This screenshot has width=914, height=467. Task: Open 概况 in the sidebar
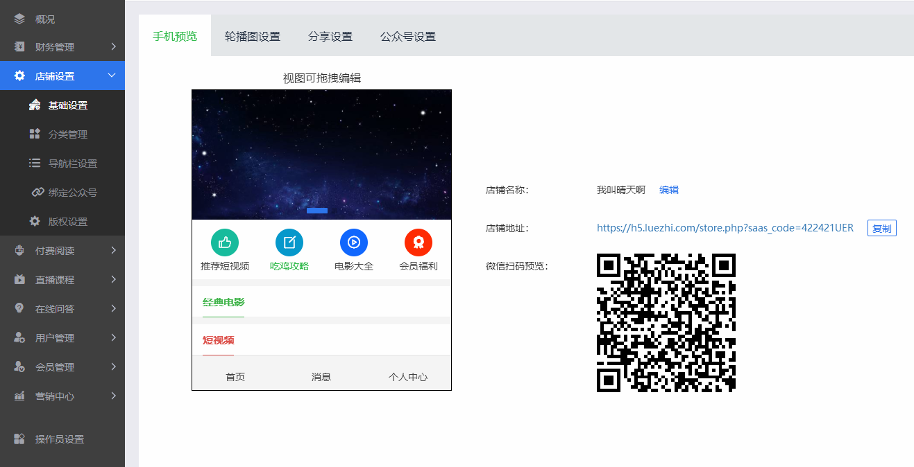point(62,19)
